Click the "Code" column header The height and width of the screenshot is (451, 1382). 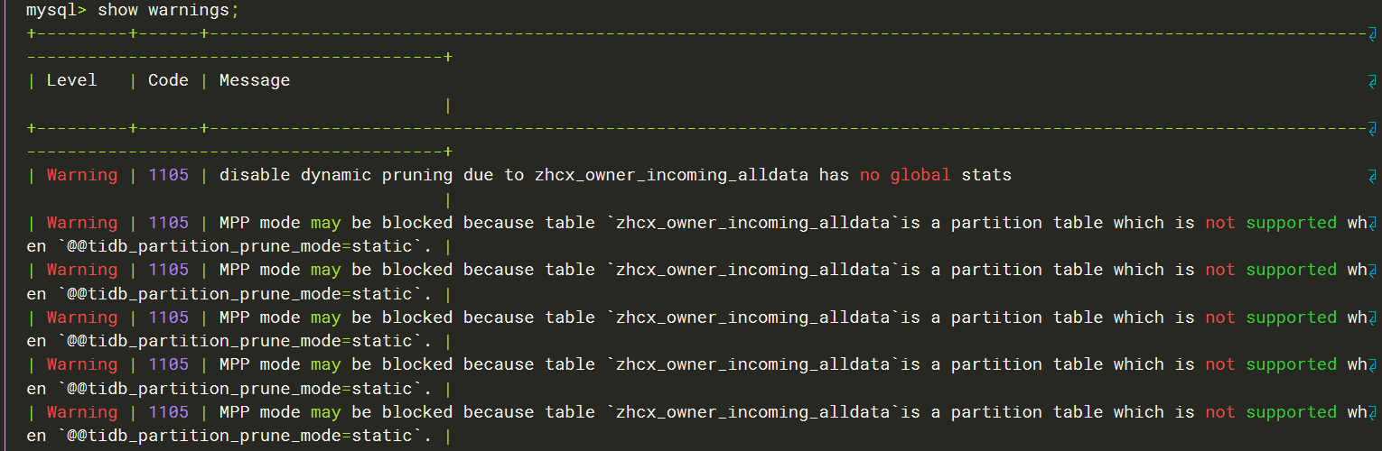point(168,80)
